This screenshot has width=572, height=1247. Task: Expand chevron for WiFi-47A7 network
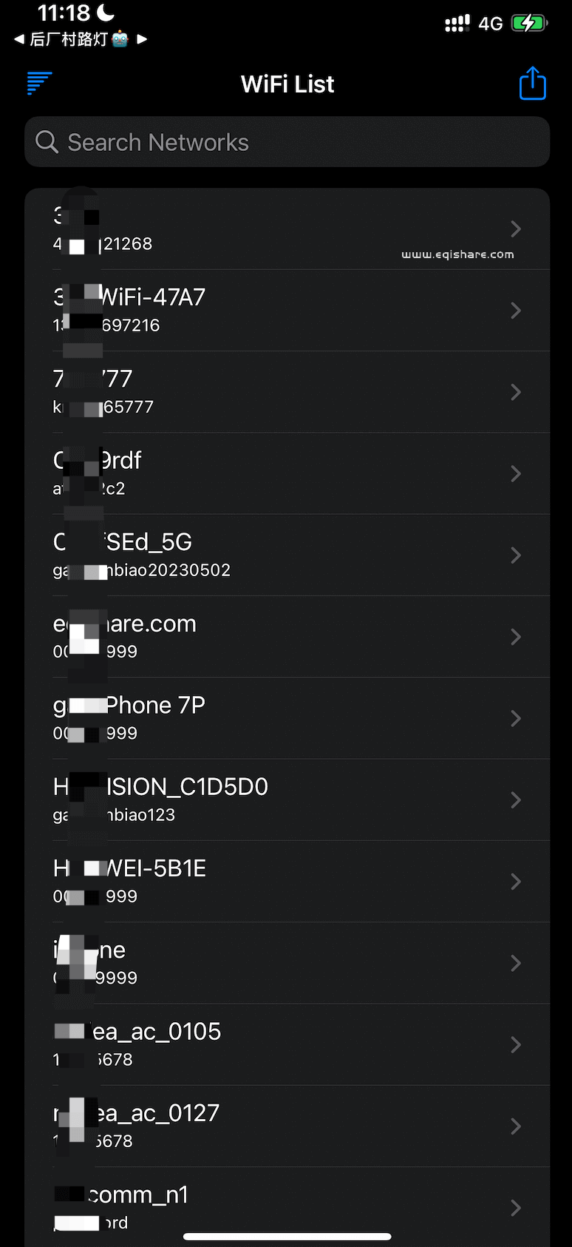516,311
